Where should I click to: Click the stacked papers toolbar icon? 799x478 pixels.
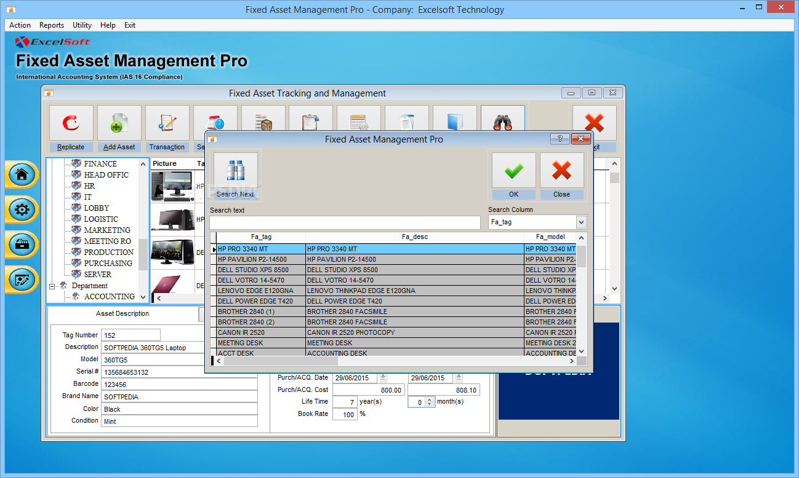point(407,118)
